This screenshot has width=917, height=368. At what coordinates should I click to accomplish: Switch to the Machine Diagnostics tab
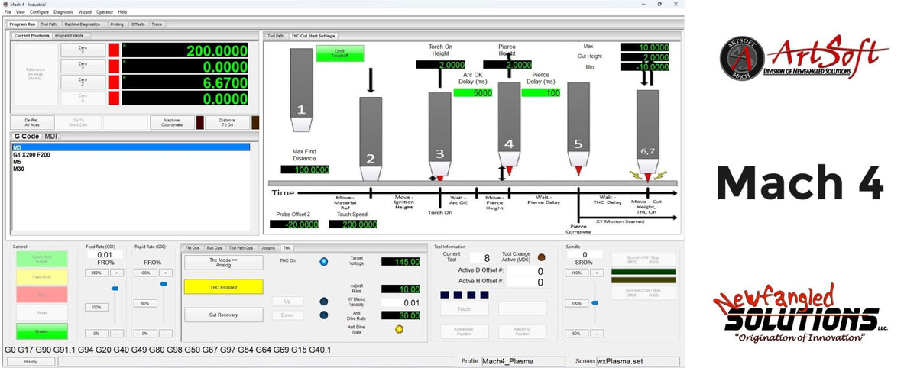click(82, 24)
